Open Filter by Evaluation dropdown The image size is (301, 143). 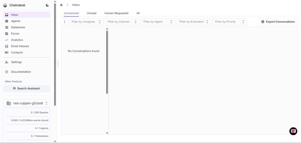coord(194,22)
